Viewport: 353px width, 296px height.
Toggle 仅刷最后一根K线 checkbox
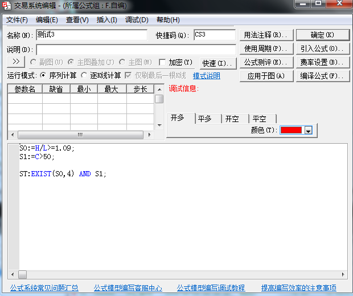128,75
